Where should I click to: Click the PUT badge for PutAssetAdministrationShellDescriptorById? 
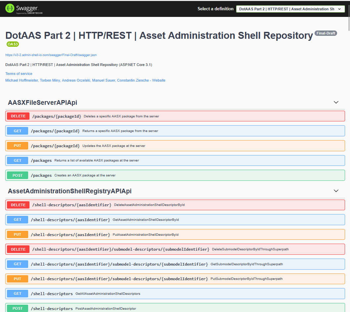tap(17, 234)
